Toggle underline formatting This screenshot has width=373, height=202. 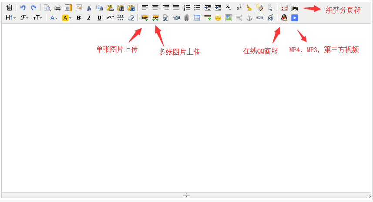pyautogui.click(x=99, y=18)
